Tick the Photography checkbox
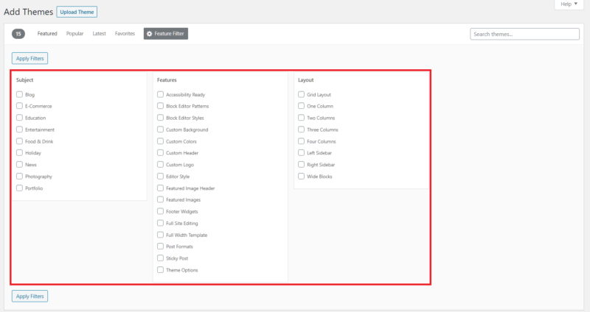The width and height of the screenshot is (590, 312). pyautogui.click(x=20, y=176)
